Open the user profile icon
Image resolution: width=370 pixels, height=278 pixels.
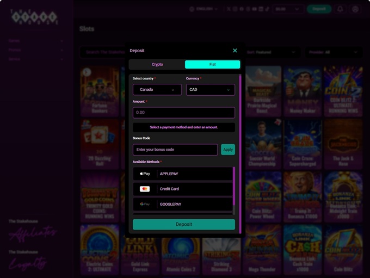tap(355, 9)
